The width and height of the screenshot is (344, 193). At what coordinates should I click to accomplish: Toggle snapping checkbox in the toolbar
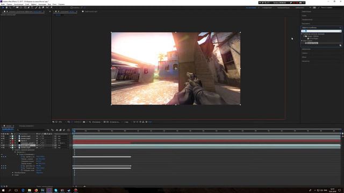coord(71,8)
